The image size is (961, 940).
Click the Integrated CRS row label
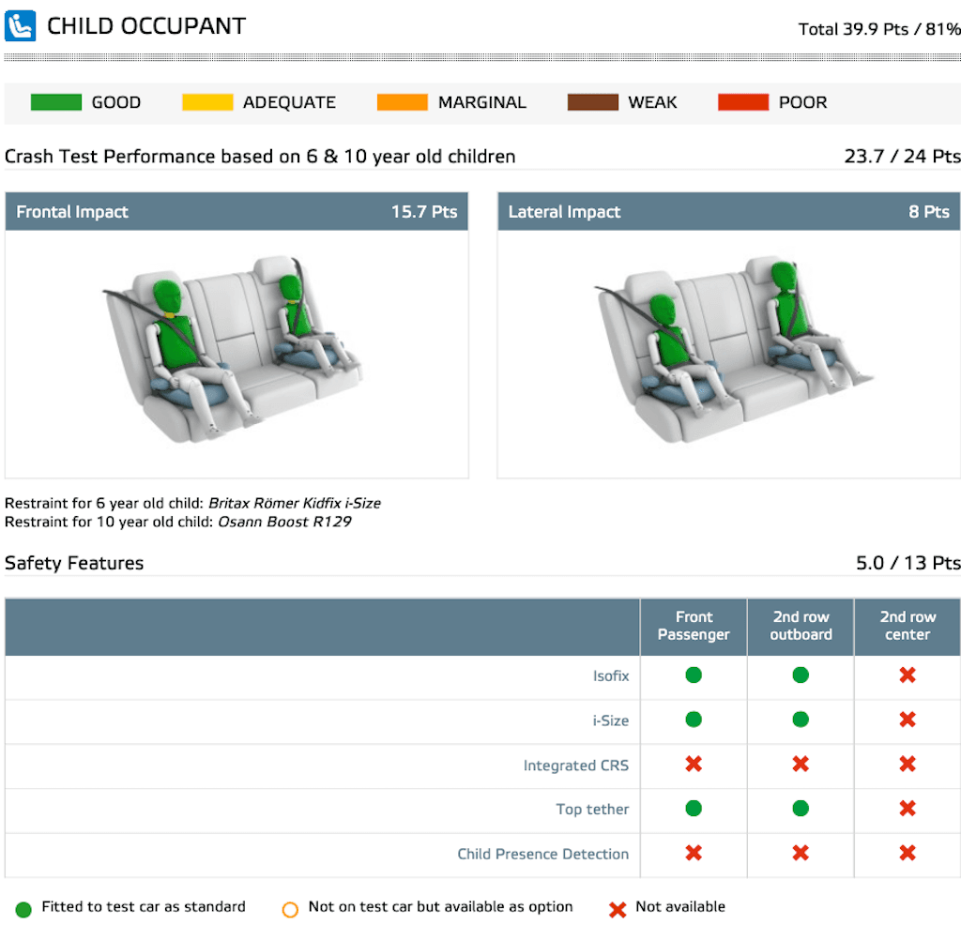(x=575, y=766)
